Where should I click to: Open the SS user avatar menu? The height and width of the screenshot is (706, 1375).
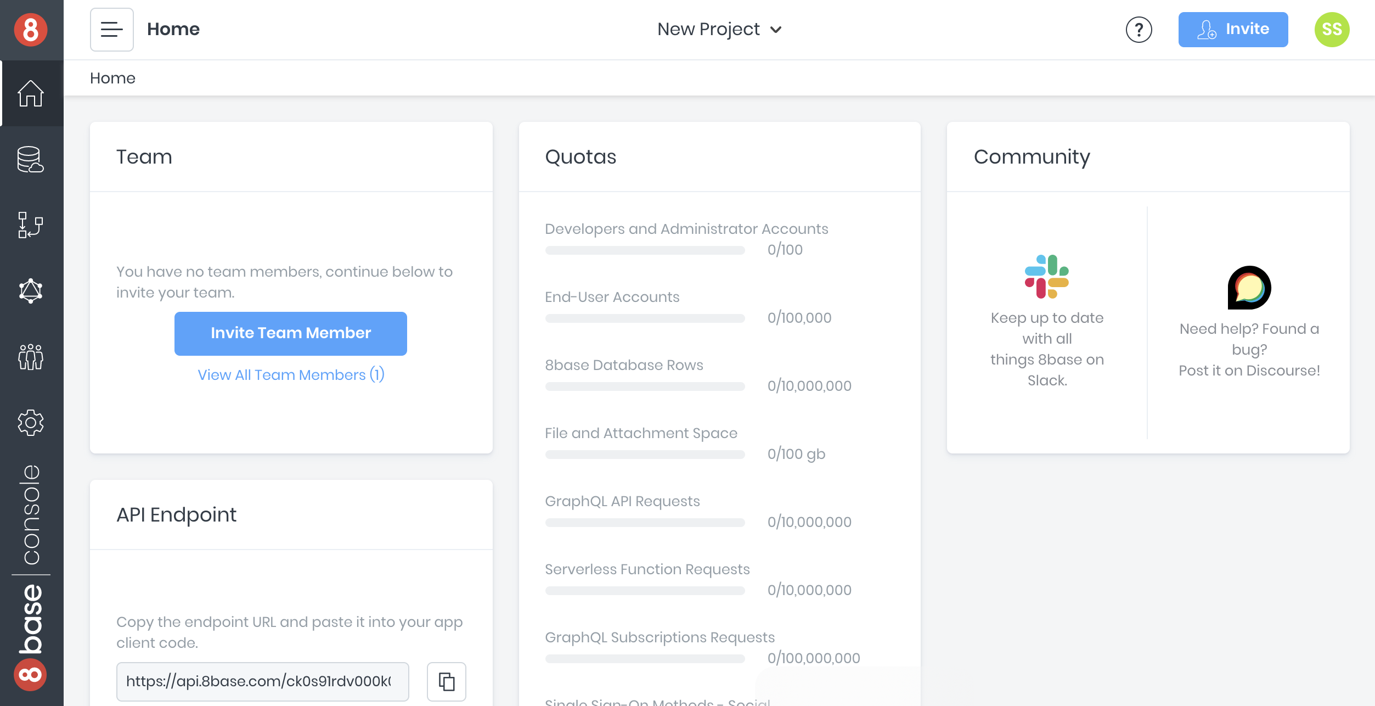pyautogui.click(x=1332, y=30)
